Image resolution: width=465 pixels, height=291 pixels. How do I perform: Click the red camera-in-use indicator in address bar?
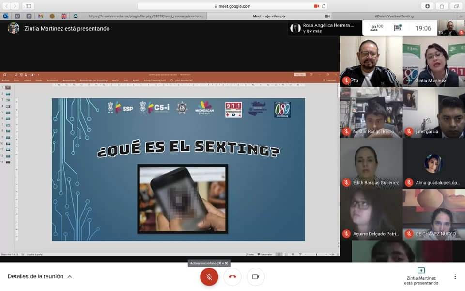[x=316, y=6]
